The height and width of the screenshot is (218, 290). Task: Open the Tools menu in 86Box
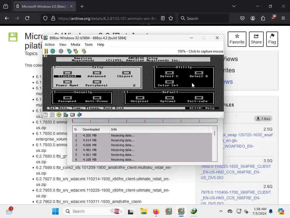click(89, 45)
